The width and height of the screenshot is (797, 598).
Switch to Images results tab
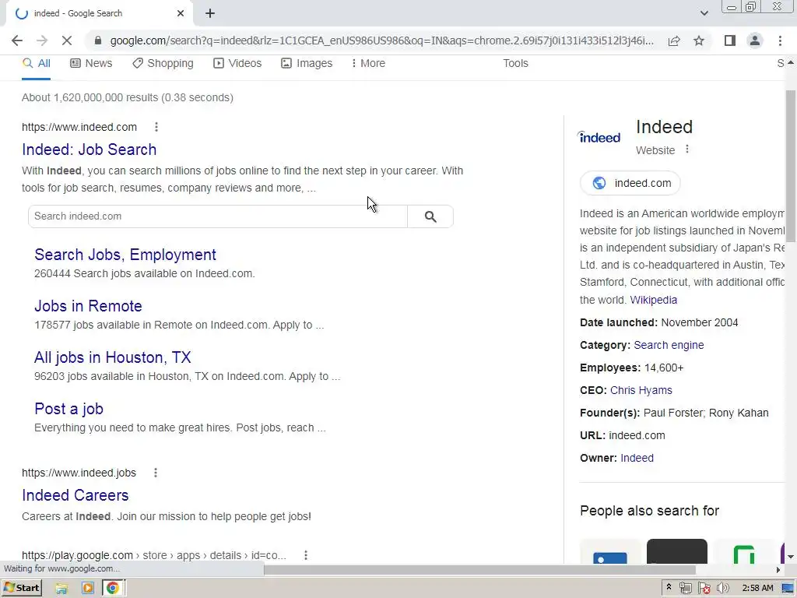click(x=307, y=64)
